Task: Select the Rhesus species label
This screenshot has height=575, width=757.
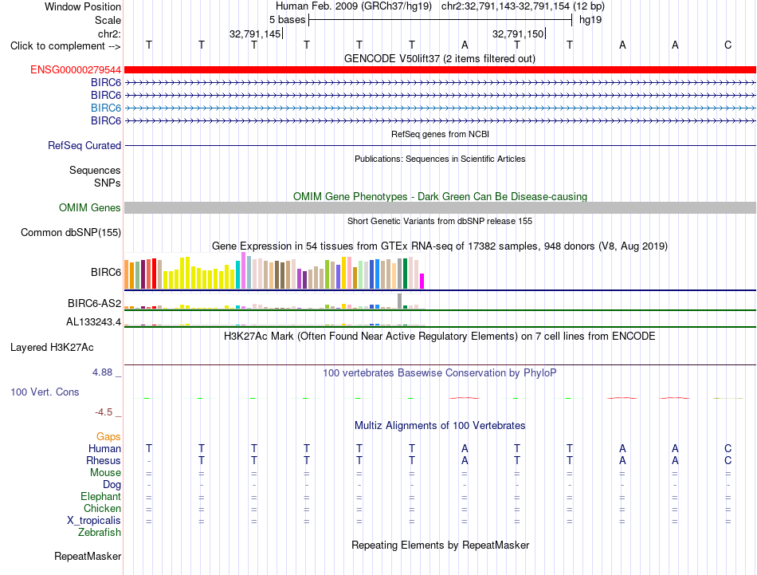Action: tap(104, 460)
